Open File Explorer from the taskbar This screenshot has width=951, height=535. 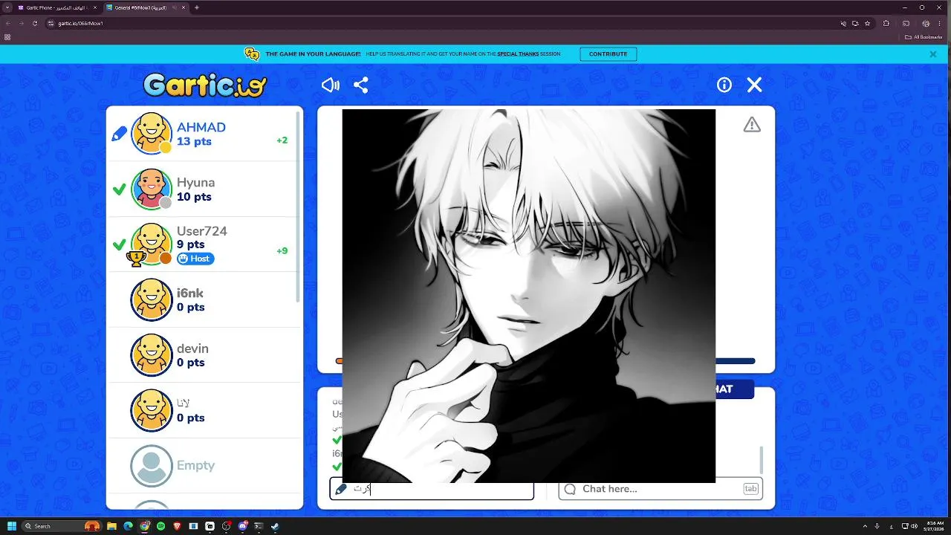(x=111, y=526)
